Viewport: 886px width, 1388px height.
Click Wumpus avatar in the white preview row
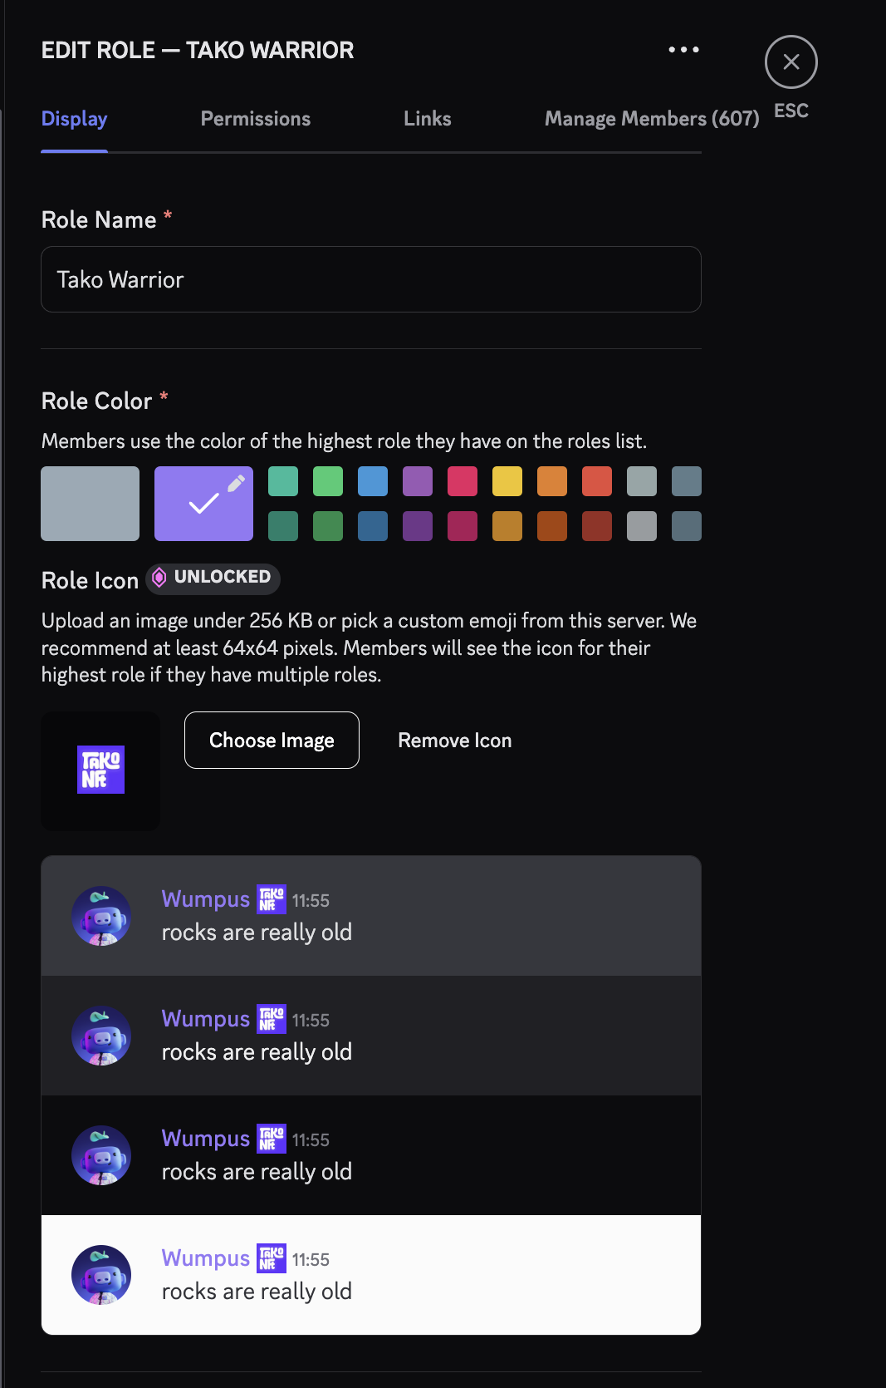101,1274
